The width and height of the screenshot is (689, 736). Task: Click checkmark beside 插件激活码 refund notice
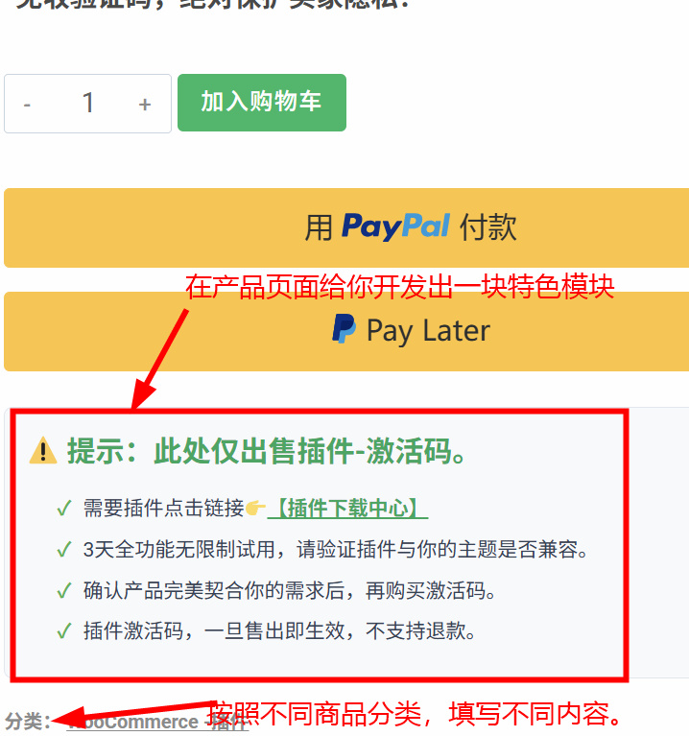(x=64, y=631)
